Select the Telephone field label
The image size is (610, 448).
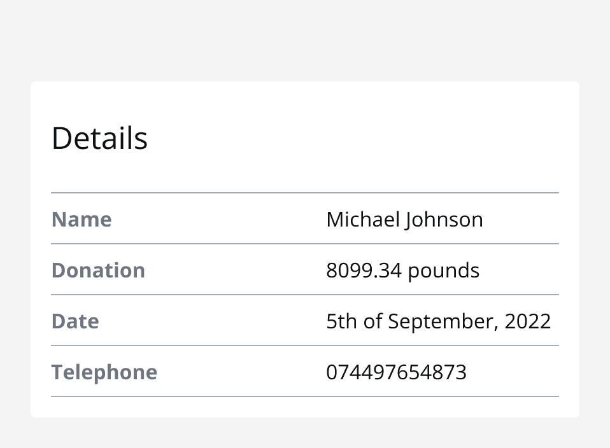tap(104, 372)
